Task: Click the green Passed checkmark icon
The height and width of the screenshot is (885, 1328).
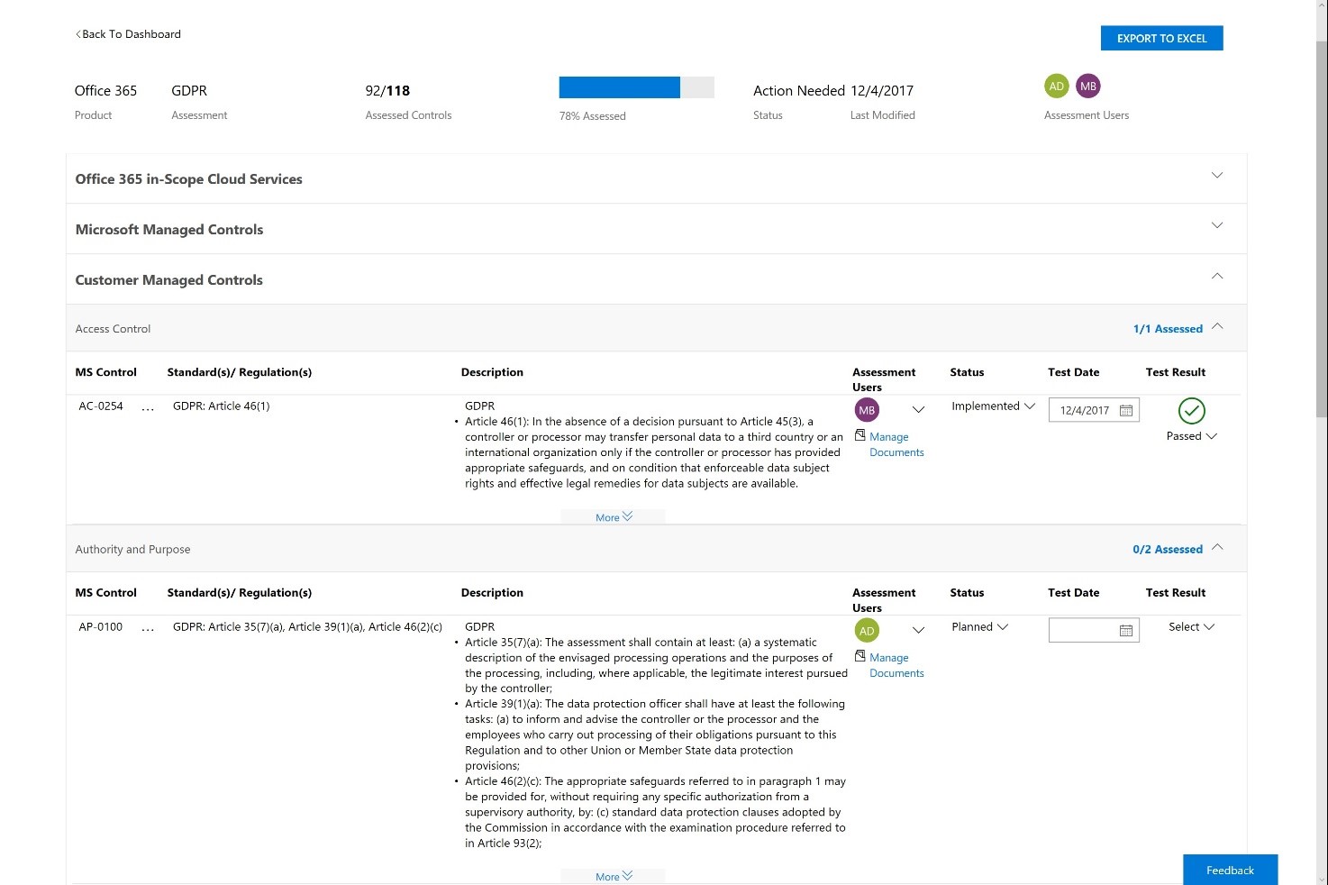Action: 1191,411
